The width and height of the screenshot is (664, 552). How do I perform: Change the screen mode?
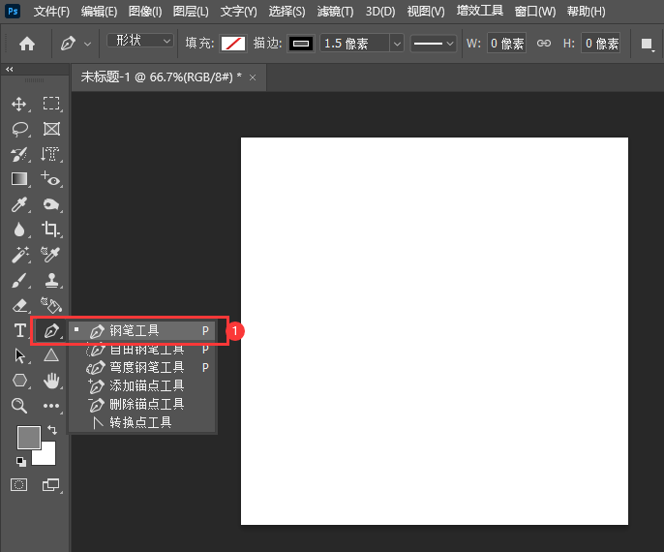(x=50, y=484)
